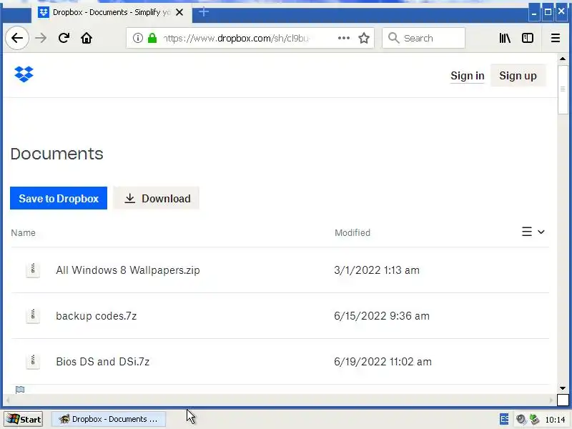Open backup codes.7z file

[x=97, y=315]
